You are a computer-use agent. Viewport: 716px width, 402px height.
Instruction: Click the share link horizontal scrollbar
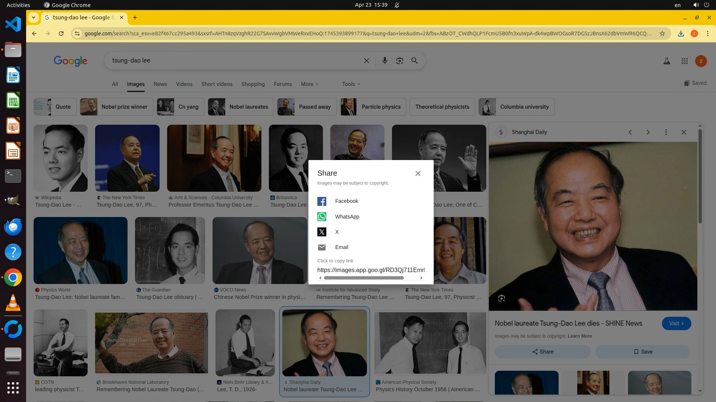click(x=364, y=278)
